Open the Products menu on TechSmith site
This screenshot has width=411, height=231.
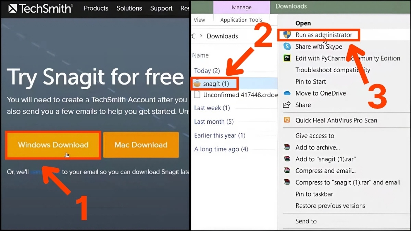pos(96,8)
